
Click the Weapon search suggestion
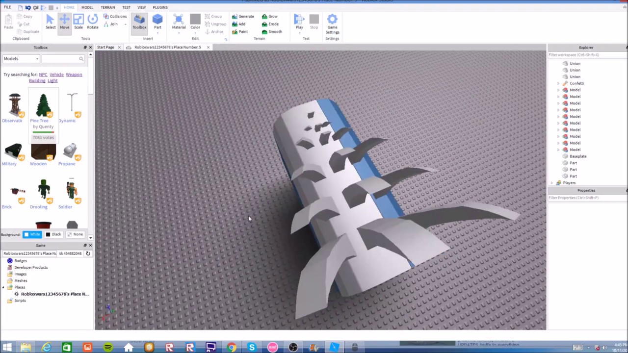(x=74, y=75)
